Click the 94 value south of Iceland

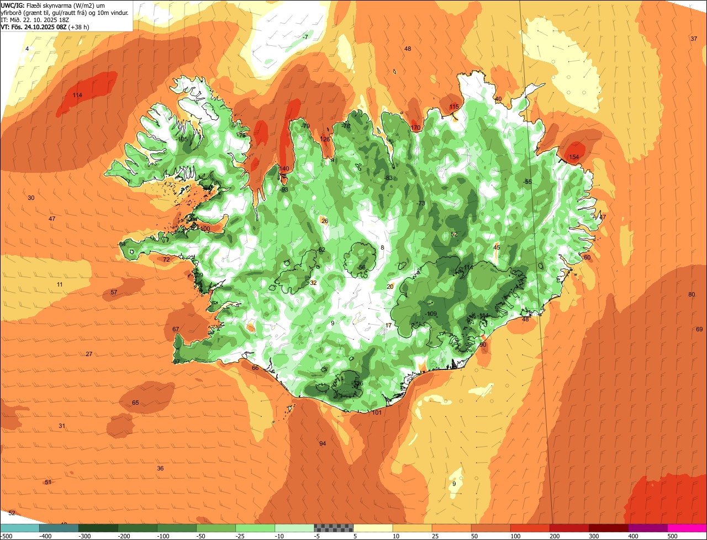(x=323, y=443)
